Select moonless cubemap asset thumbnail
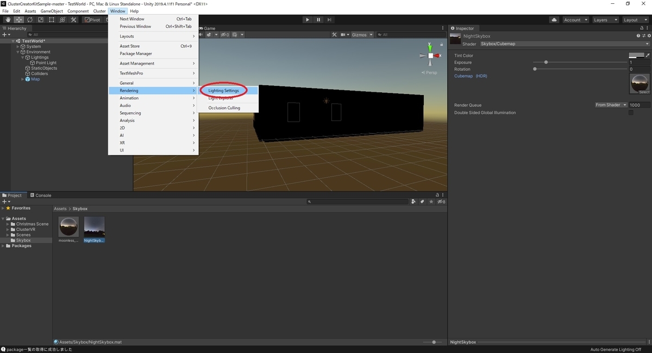This screenshot has width=652, height=353. click(x=68, y=226)
